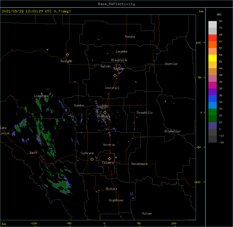Click the 50 tick on the right axis
This screenshot has width=233, height=227.
pos(200,77)
